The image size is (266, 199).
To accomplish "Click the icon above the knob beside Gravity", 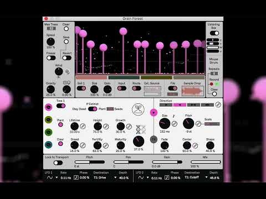I will click(66, 83).
